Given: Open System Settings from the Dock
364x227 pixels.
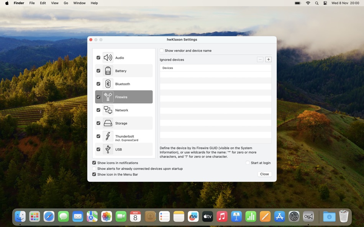Looking at the screenshot, I should coord(294,217).
